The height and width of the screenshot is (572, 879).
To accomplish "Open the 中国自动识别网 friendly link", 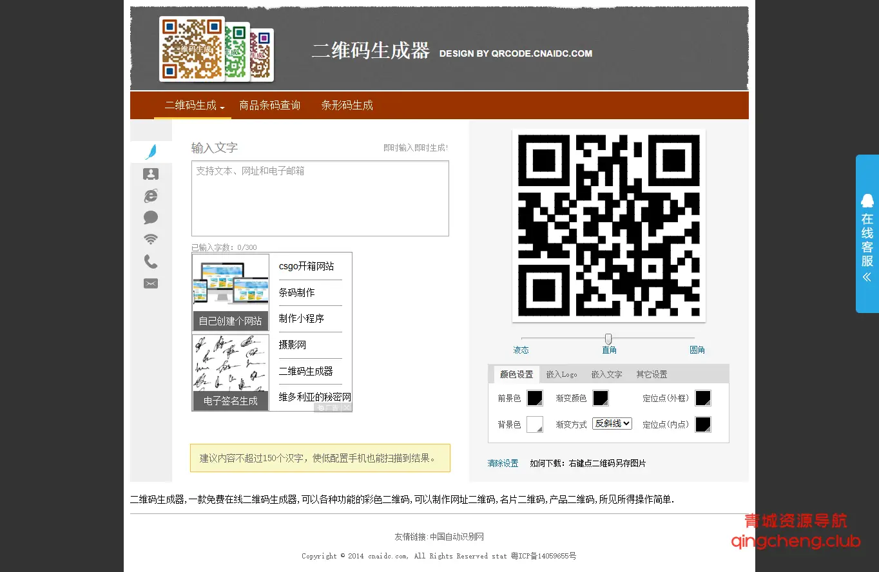I will click(x=457, y=537).
